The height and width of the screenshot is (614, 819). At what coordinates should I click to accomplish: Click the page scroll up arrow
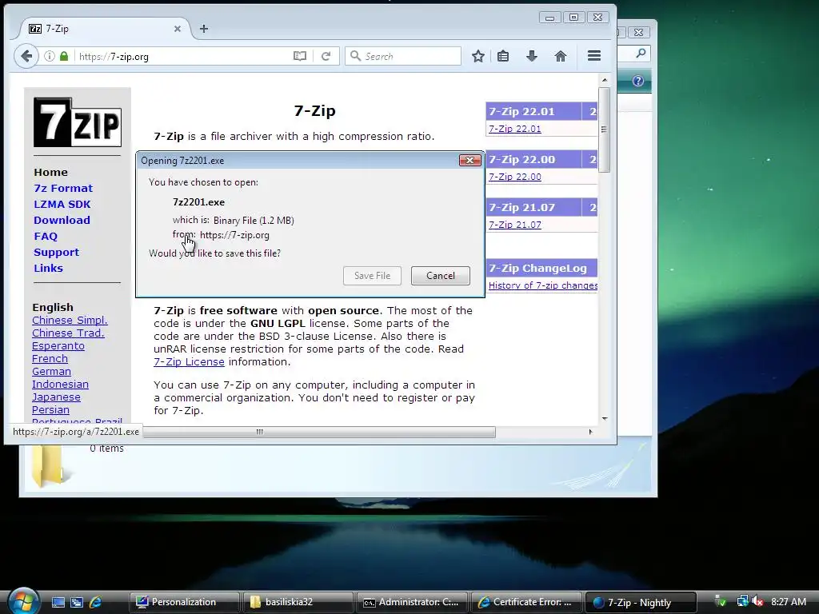point(605,80)
